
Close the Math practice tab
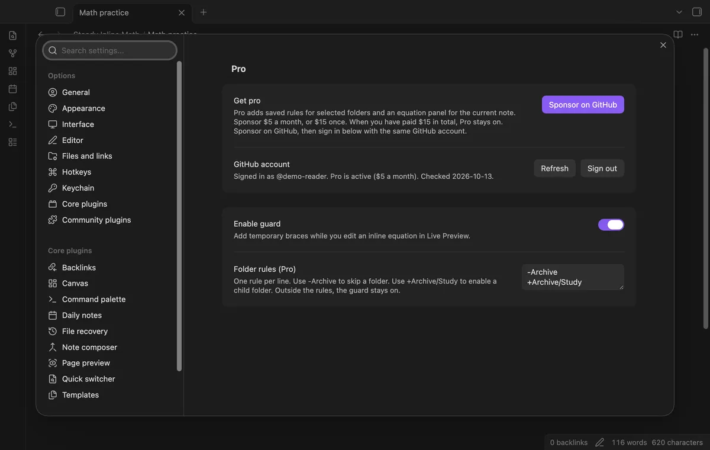click(182, 12)
